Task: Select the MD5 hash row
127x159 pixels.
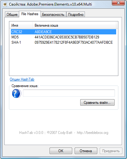Action: (63, 37)
